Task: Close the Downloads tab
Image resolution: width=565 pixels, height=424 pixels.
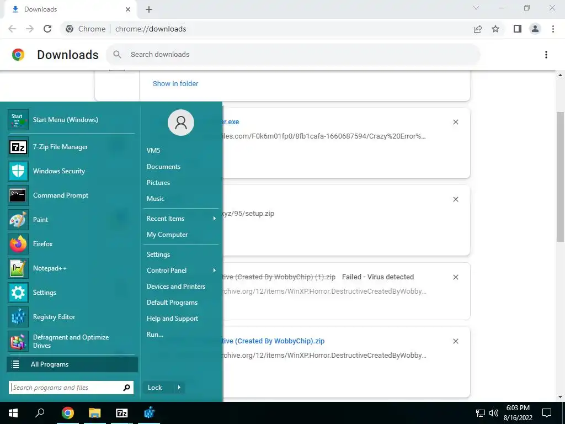Action: 128,9
